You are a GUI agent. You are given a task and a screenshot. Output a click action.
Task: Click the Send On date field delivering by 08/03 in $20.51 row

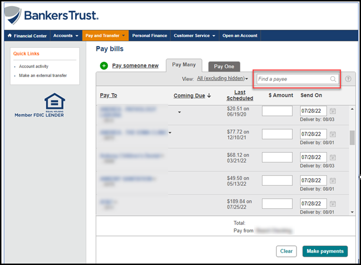314,111
